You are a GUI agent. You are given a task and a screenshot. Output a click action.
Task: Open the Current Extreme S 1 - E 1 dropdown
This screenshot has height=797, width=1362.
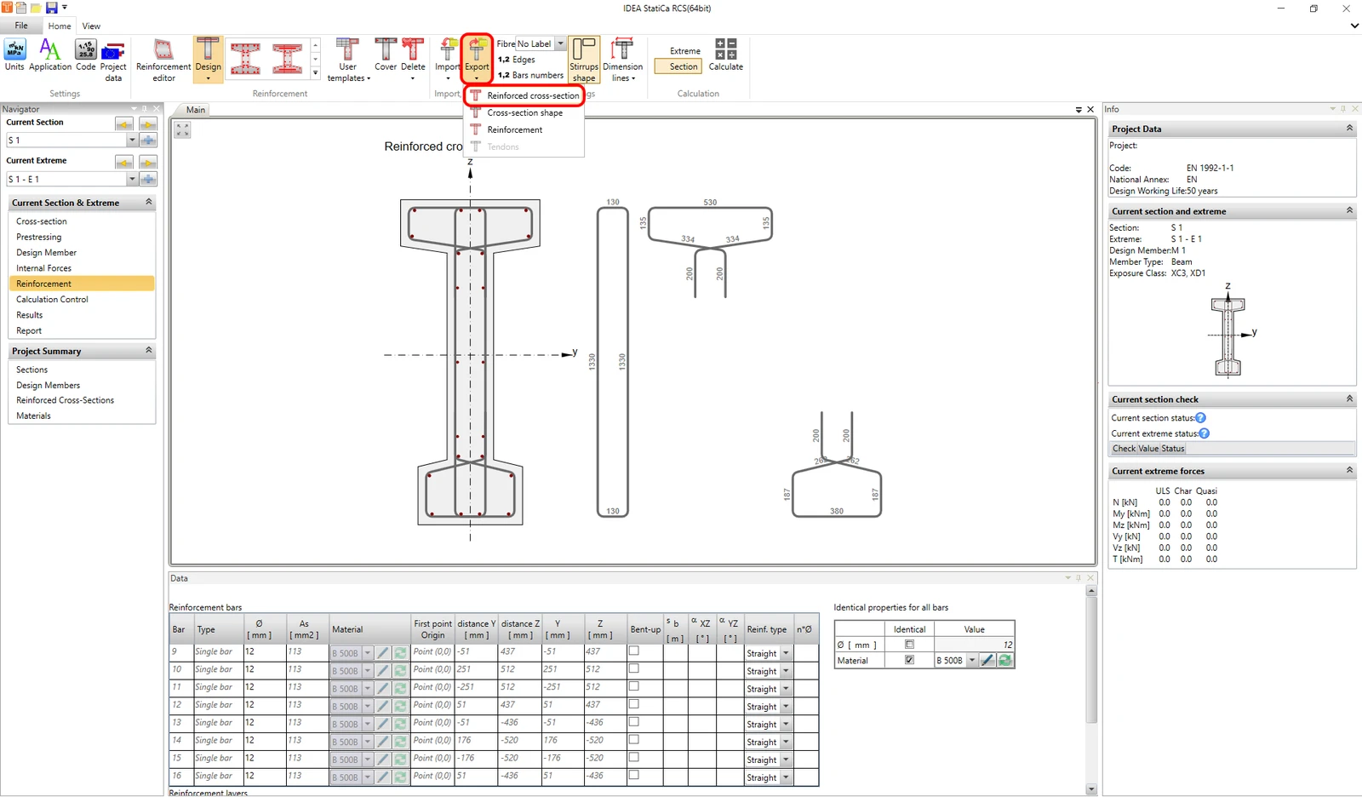(x=132, y=179)
